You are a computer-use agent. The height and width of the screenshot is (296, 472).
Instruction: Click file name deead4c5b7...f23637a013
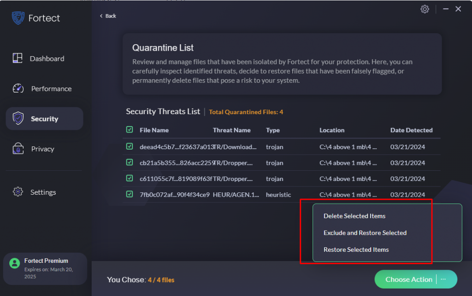[x=177, y=147]
